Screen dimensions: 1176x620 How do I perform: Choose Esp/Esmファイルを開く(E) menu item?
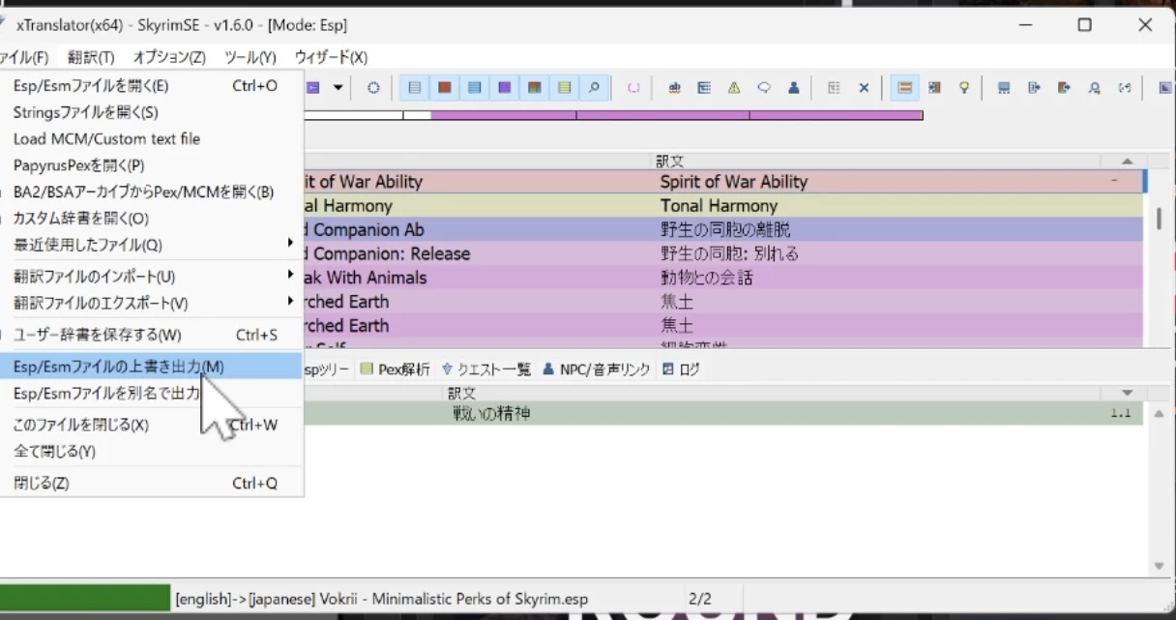pos(152,86)
